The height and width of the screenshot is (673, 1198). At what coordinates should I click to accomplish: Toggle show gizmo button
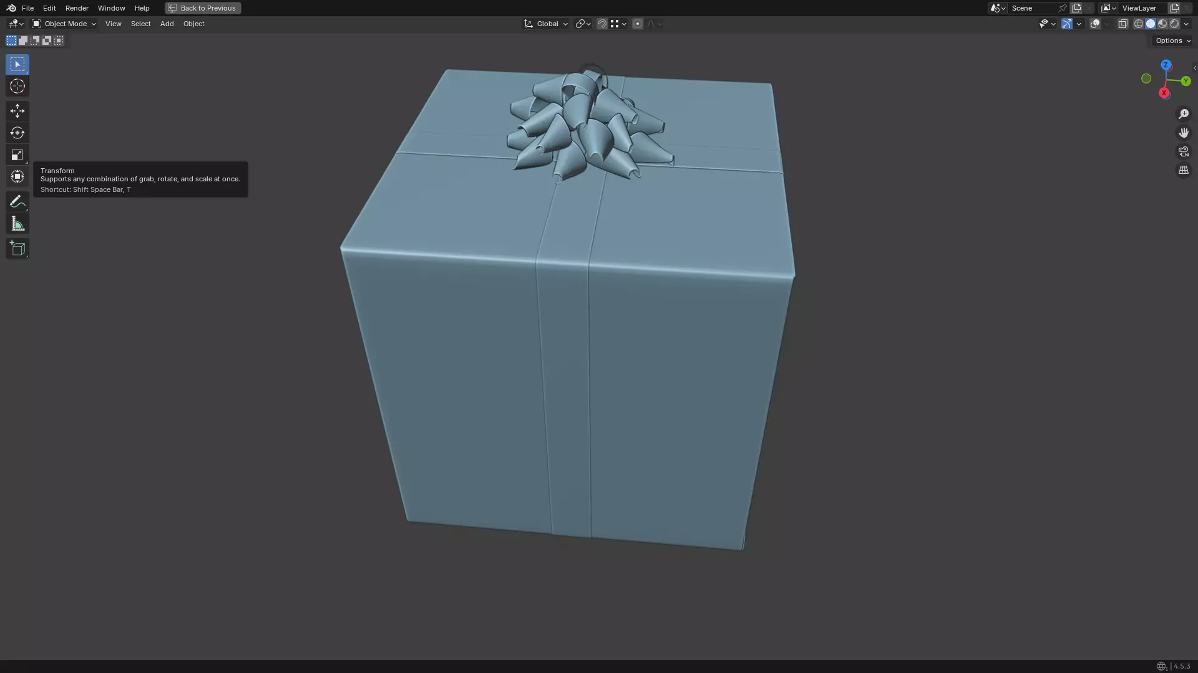(1067, 24)
